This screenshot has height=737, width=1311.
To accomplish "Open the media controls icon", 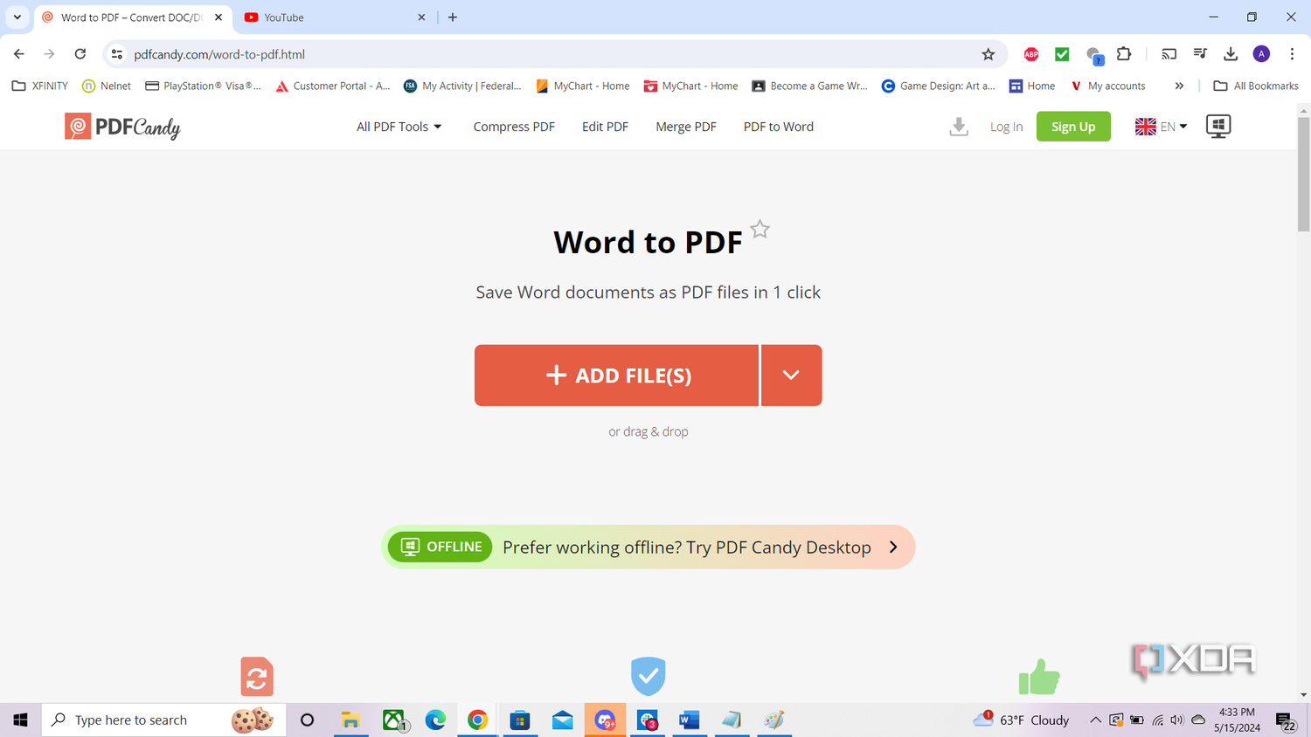I will (1200, 54).
